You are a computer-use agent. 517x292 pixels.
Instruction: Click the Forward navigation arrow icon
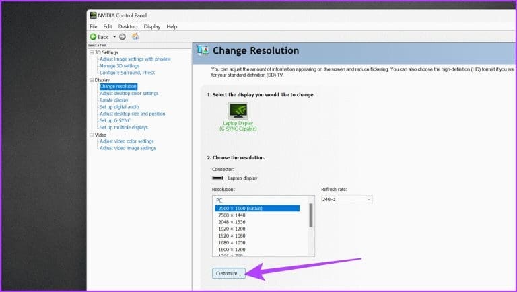123,37
